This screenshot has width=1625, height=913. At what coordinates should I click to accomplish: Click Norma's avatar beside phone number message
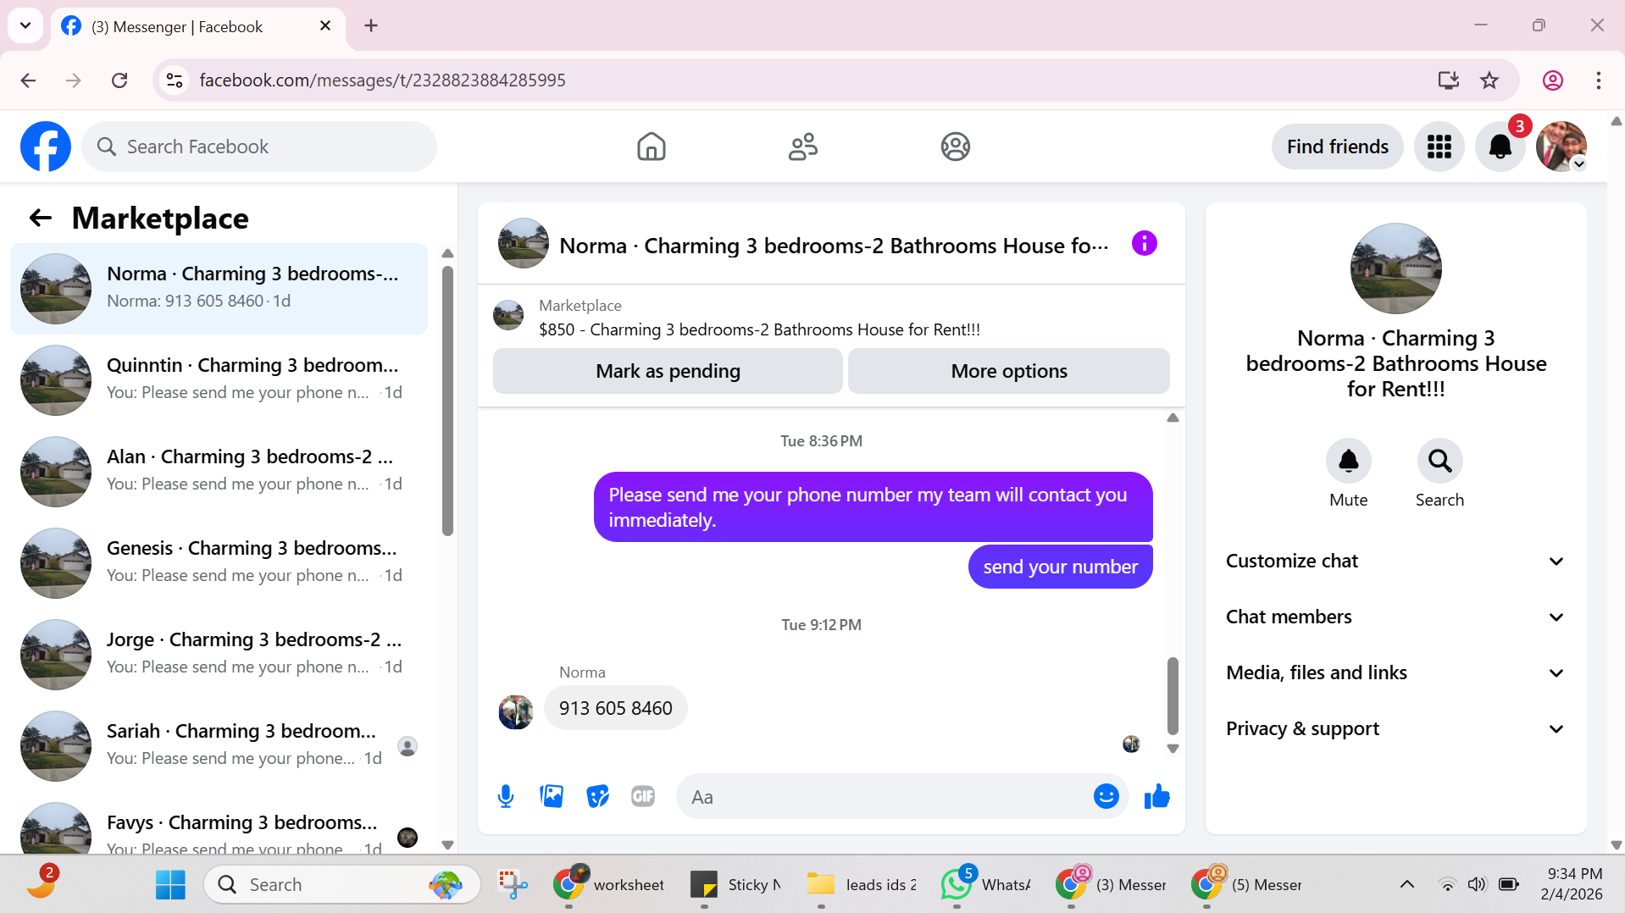(x=515, y=711)
